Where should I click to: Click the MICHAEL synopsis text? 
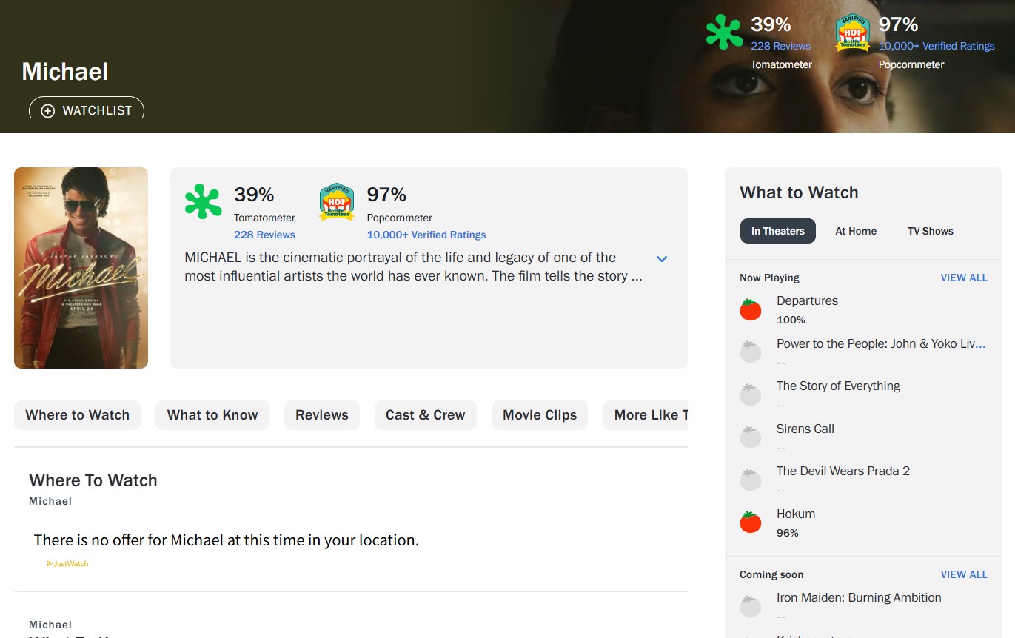[x=414, y=267]
